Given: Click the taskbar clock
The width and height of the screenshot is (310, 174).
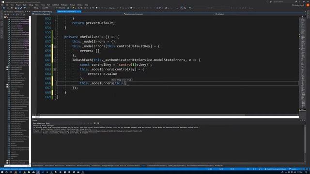Looking at the screenshot, I should point(300,172).
